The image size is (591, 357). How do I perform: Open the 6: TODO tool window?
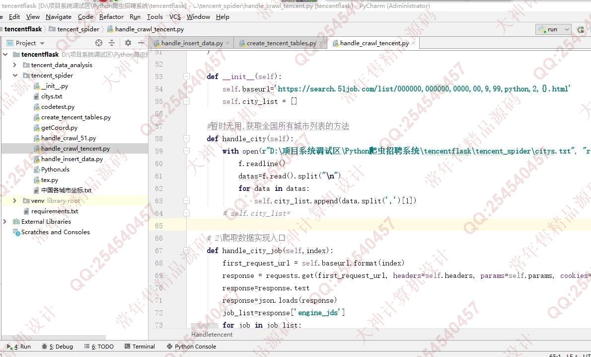pyautogui.click(x=99, y=347)
